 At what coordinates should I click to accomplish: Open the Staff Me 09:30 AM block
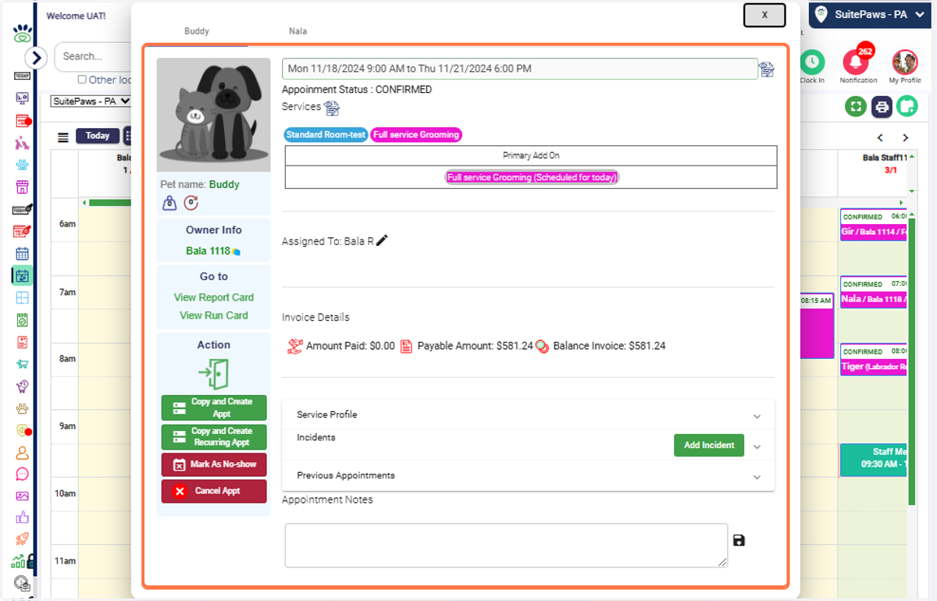(874, 460)
